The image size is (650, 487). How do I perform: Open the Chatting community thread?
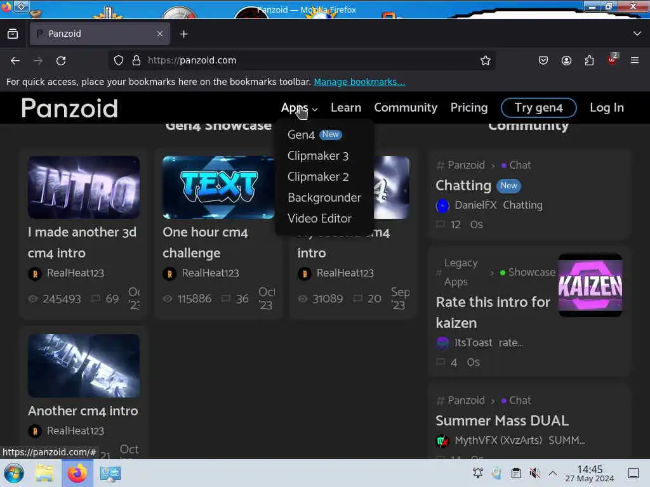pos(463,186)
